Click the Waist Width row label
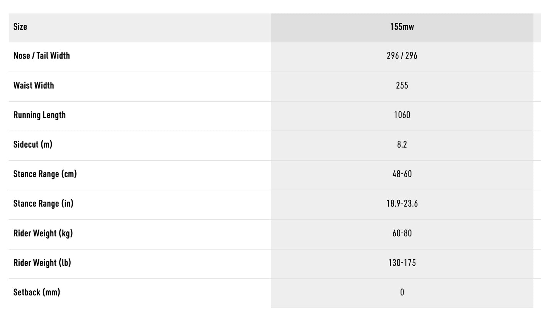Image resolution: width=541 pixels, height=315 pixels. point(34,85)
